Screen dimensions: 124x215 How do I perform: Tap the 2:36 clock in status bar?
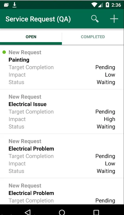[116, 5]
